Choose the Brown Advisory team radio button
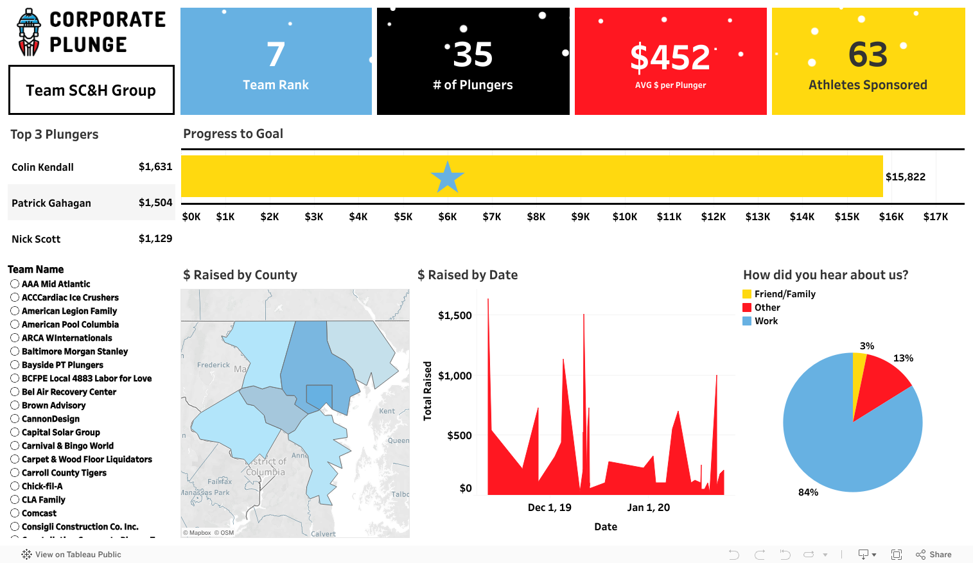This screenshot has height=563, width=973. (15, 405)
